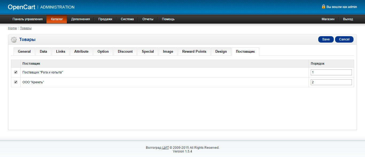This screenshot has height=157, width=365.
Task: Click the padlock icon near admin login text
Action: [323, 7]
